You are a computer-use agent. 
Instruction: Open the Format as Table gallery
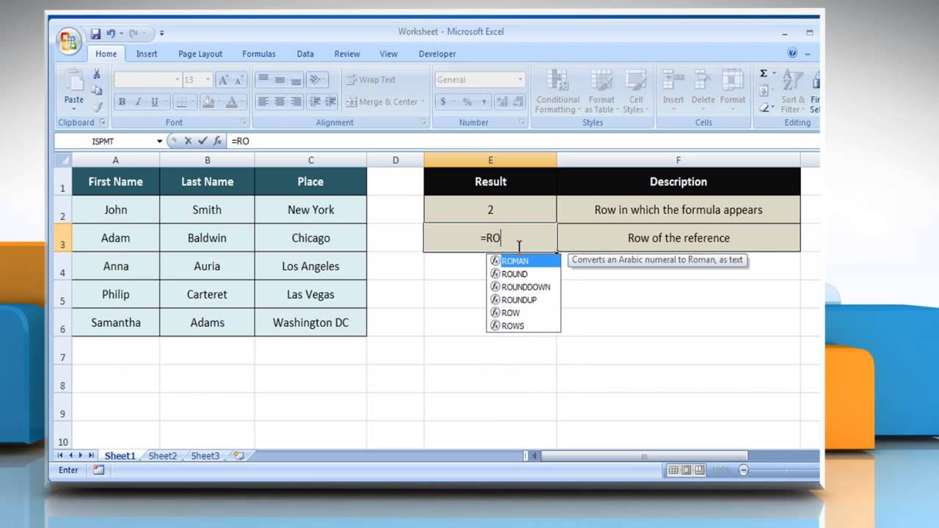pyautogui.click(x=602, y=92)
